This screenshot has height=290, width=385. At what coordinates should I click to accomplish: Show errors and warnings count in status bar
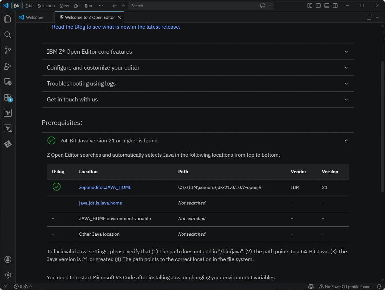23,286
